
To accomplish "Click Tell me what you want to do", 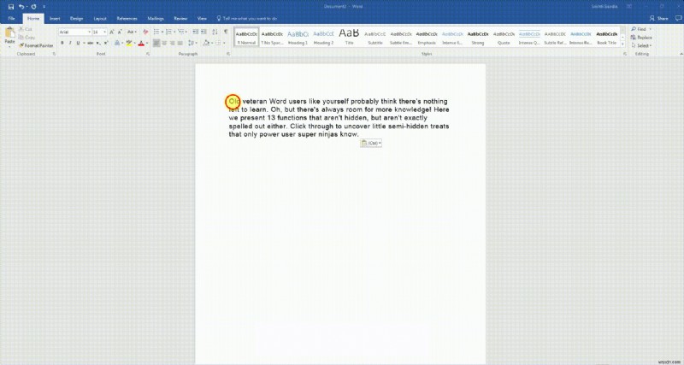I will point(247,18).
